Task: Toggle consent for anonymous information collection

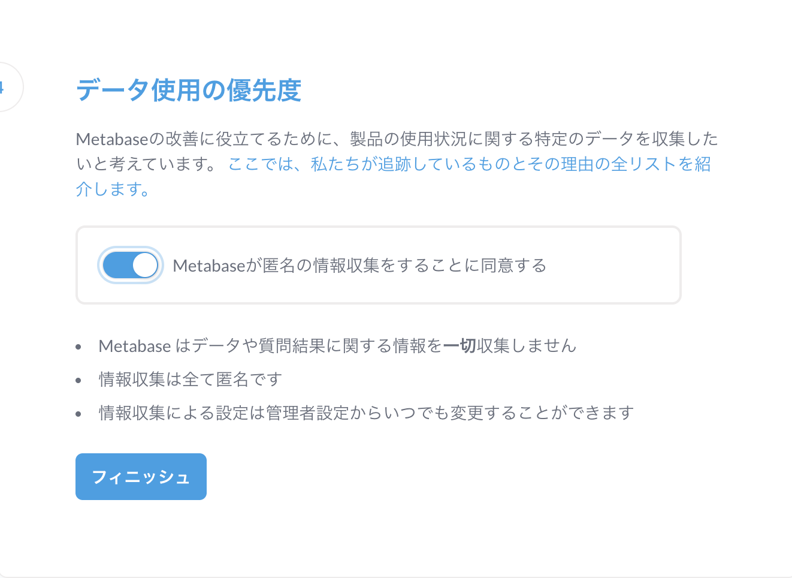Action: pyautogui.click(x=131, y=264)
